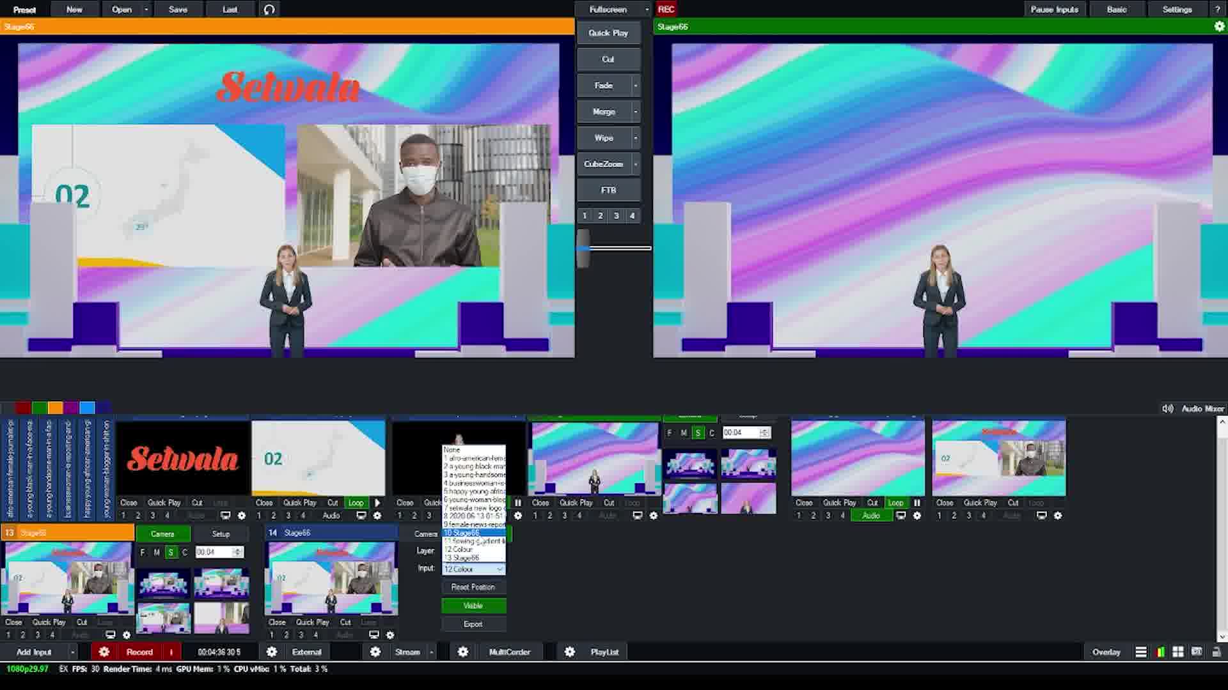
Task: Click the transition T-bar slider handle
Action: pyautogui.click(x=583, y=249)
